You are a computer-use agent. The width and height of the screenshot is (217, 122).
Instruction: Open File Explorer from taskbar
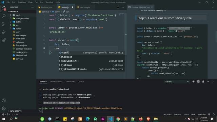[x=156, y=119]
